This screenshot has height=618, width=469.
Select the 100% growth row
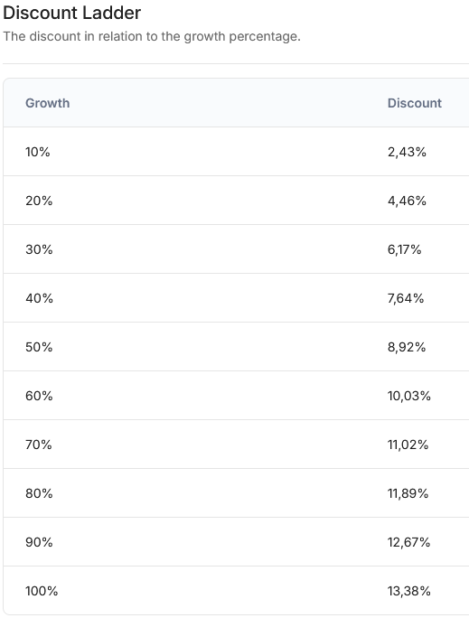(x=236, y=590)
